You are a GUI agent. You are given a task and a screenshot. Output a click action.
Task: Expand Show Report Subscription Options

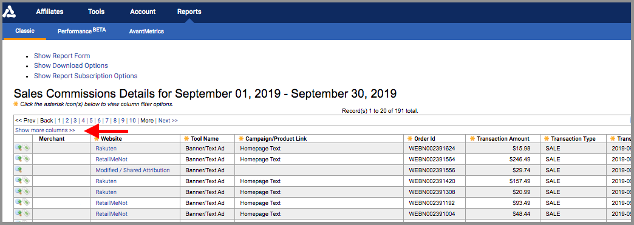click(86, 76)
